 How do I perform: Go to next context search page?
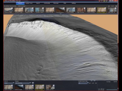pyautogui.click(x=96, y=83)
